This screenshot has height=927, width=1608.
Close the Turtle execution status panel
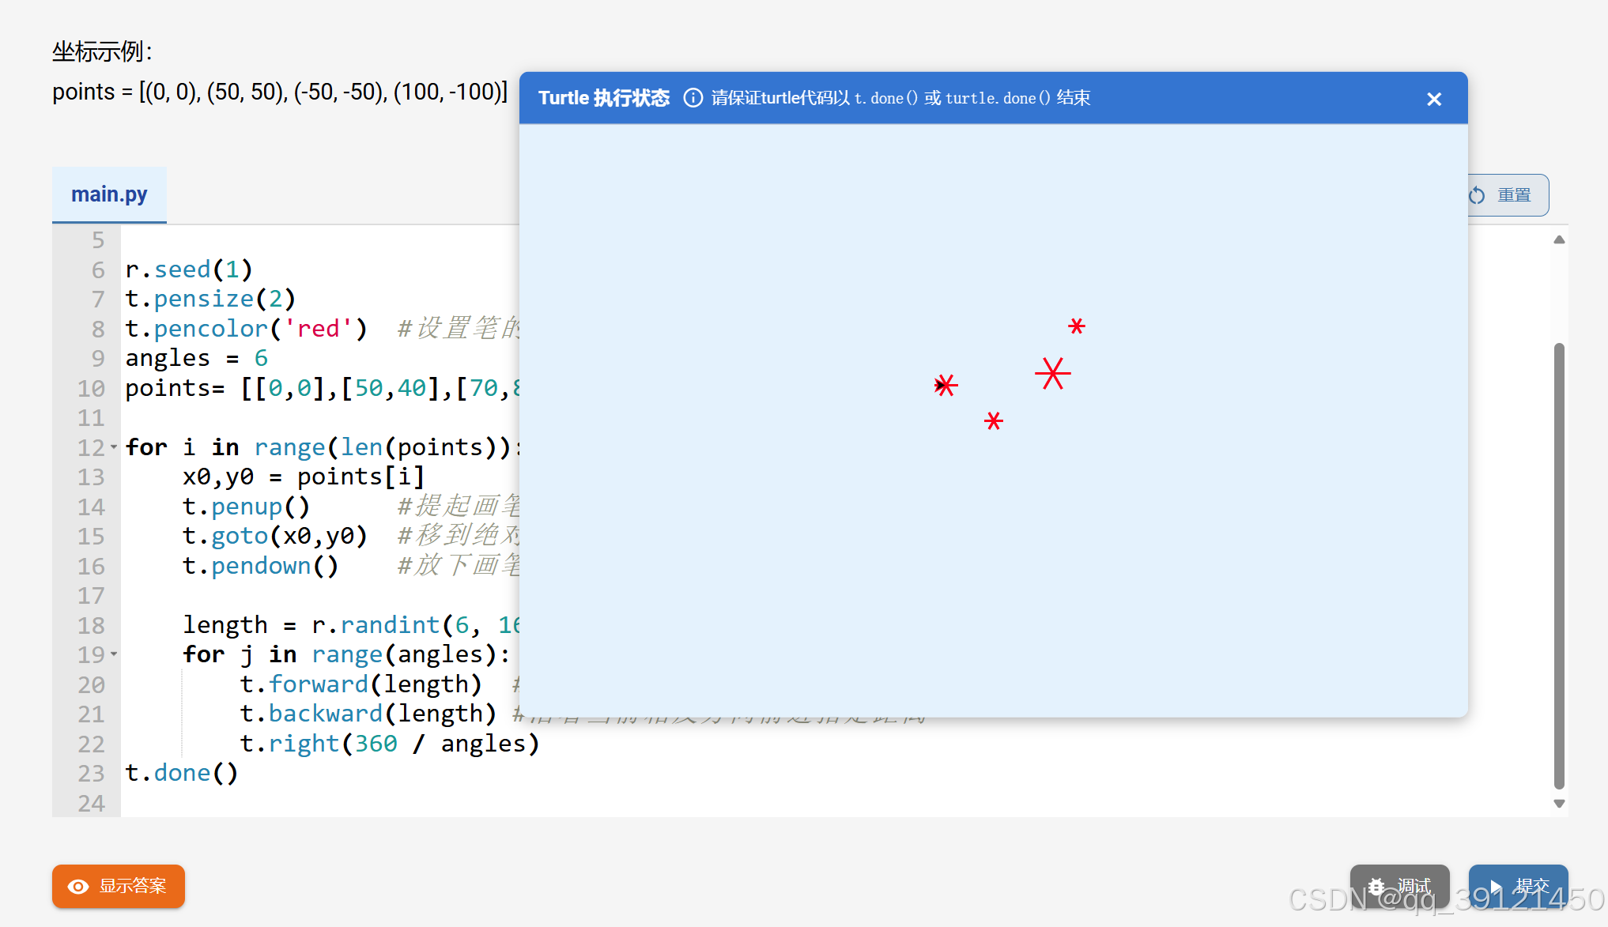coord(1433,99)
